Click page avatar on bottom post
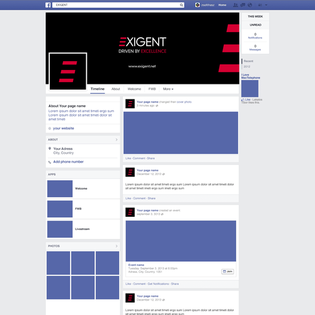 (130, 298)
